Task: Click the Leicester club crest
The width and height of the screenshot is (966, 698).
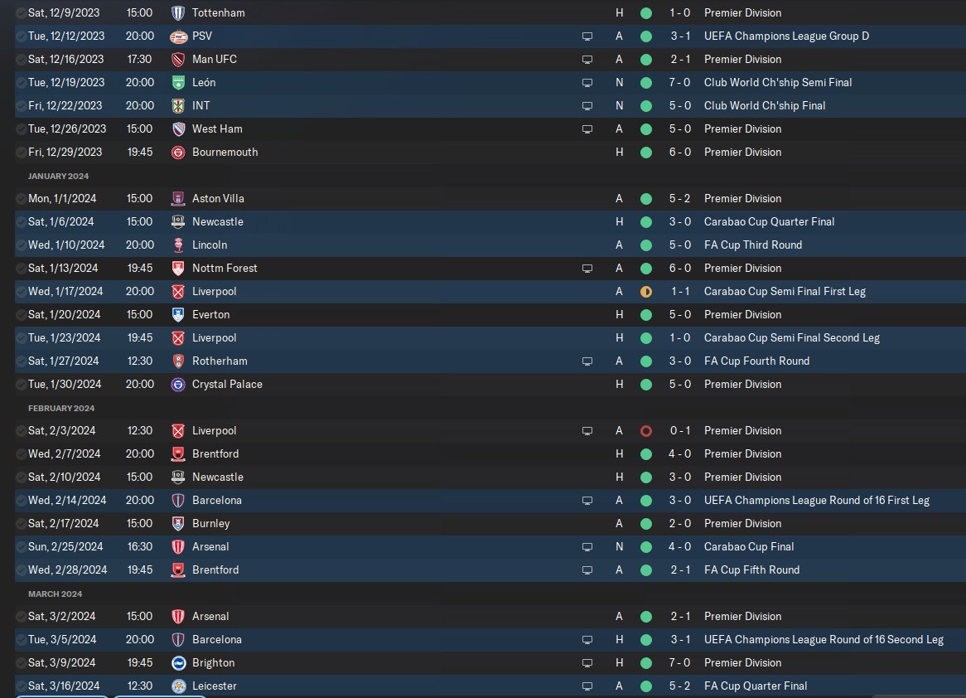Action: tap(178, 686)
